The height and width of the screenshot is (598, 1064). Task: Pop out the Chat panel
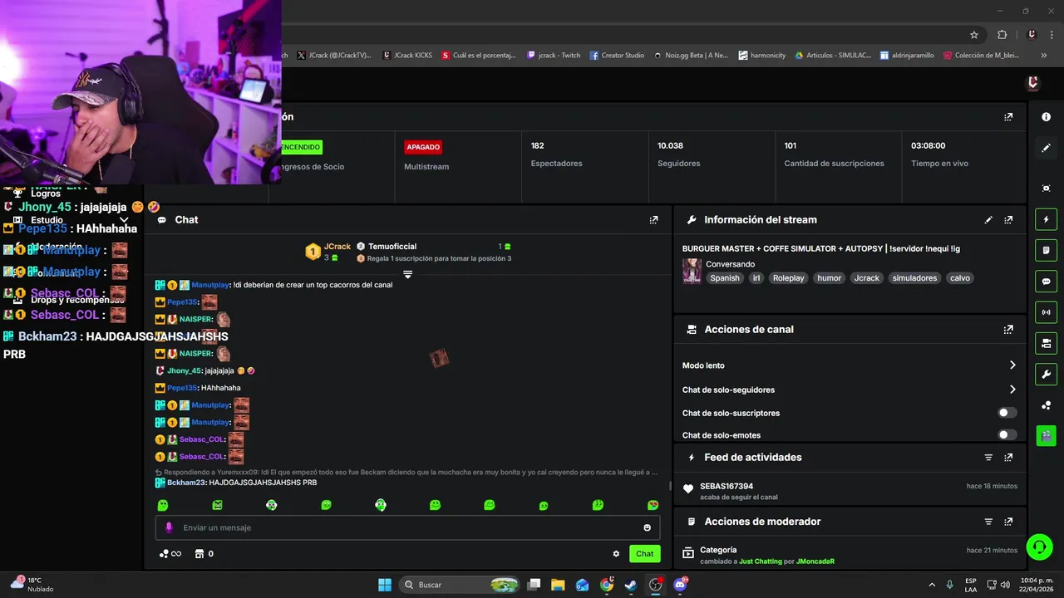pos(653,220)
